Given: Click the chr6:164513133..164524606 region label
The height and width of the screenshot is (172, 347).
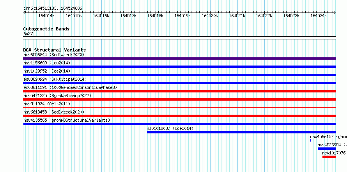Looking at the screenshot, I should click(53, 8).
